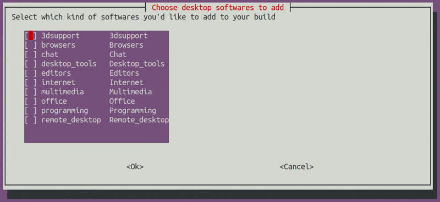Screen dimensions: 440x202
Task: Click the 'Choose desktop softwares to add' title
Action: (x=218, y=7)
